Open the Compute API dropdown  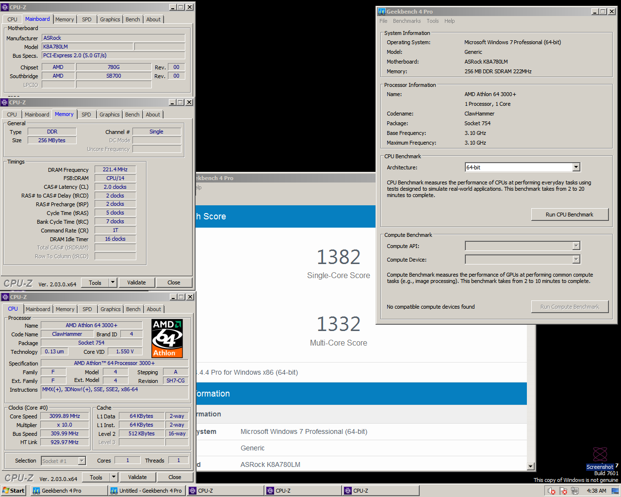click(576, 246)
